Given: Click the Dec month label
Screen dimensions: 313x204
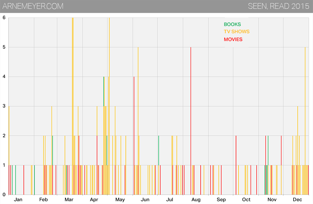Looking at the screenshot, I should [297, 199].
